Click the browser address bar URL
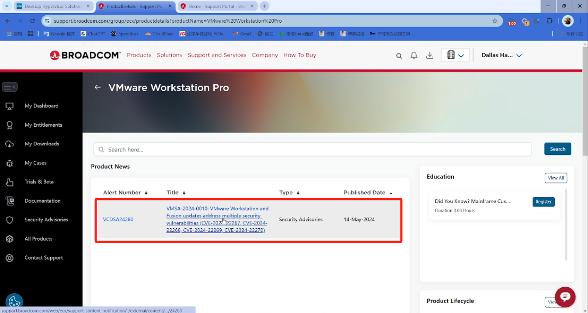 168,21
